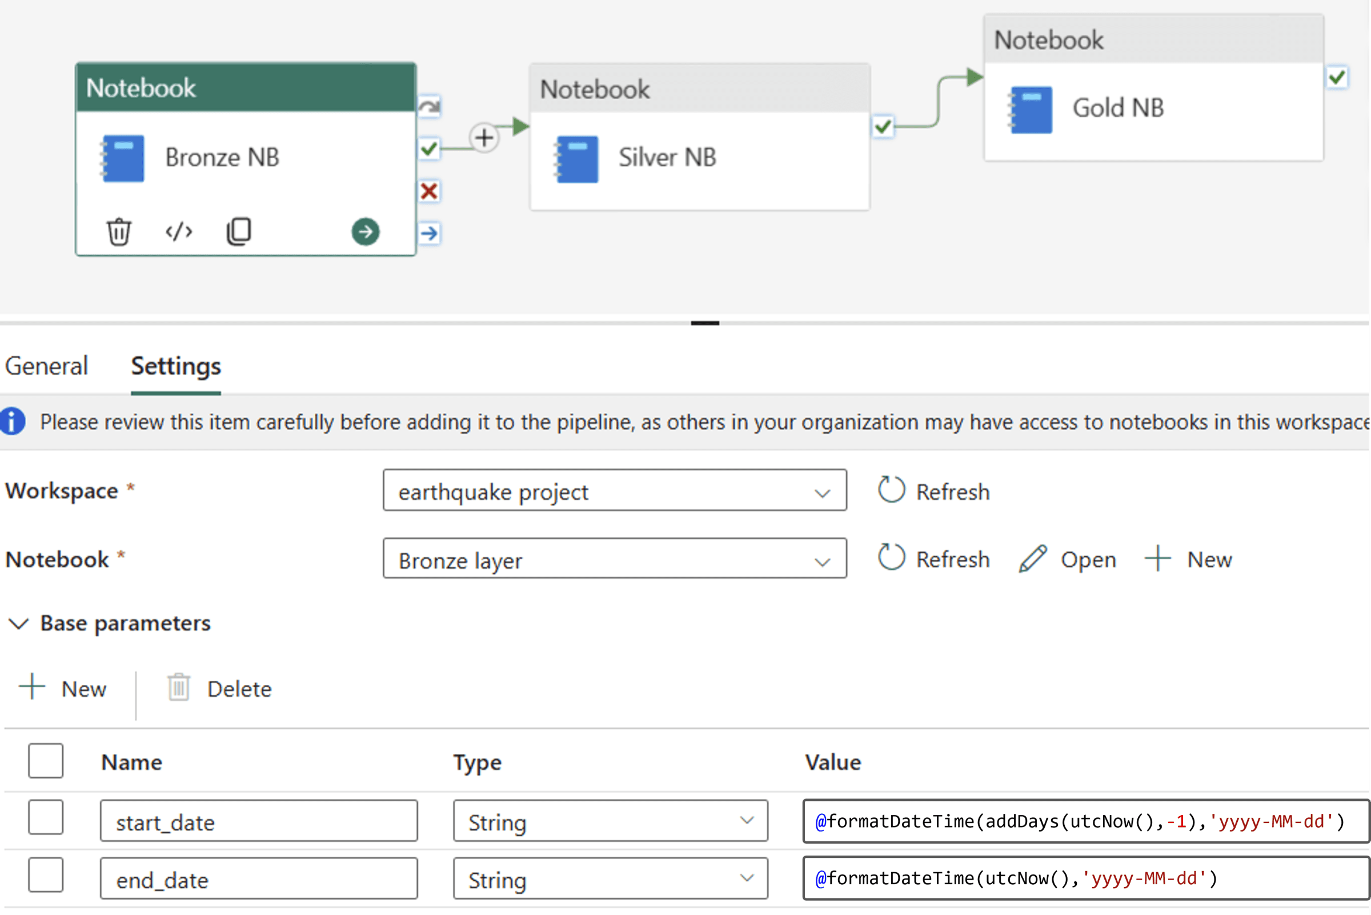
Task: Click the info icon in the notice bar
Action: pyautogui.click(x=12, y=422)
